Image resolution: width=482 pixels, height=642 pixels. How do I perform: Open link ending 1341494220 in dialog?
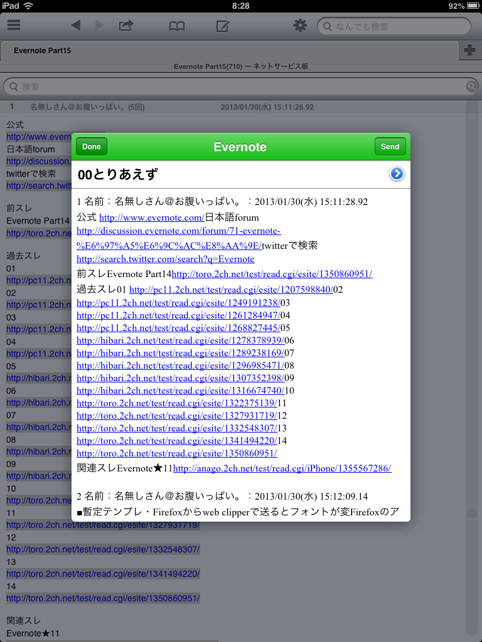click(177, 441)
